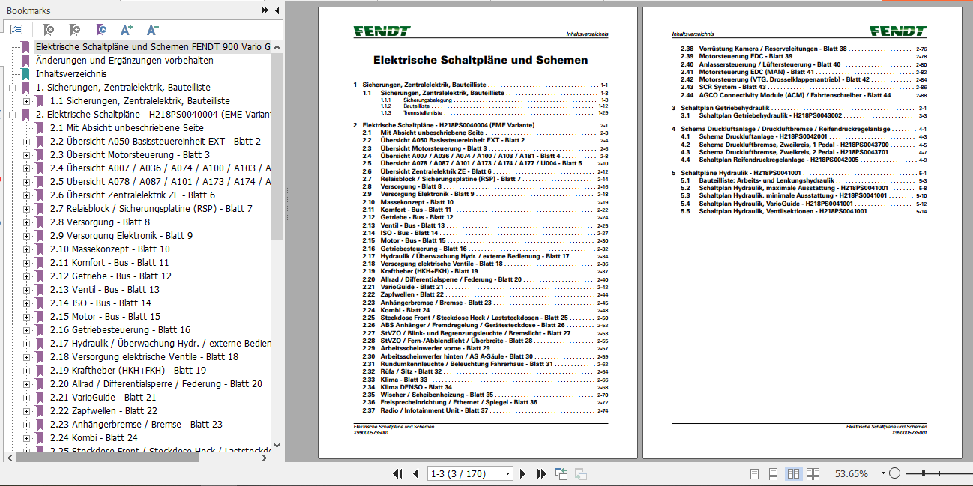This screenshot has height=486, width=973.
Task: Jump to the last page
Action: pos(541,473)
